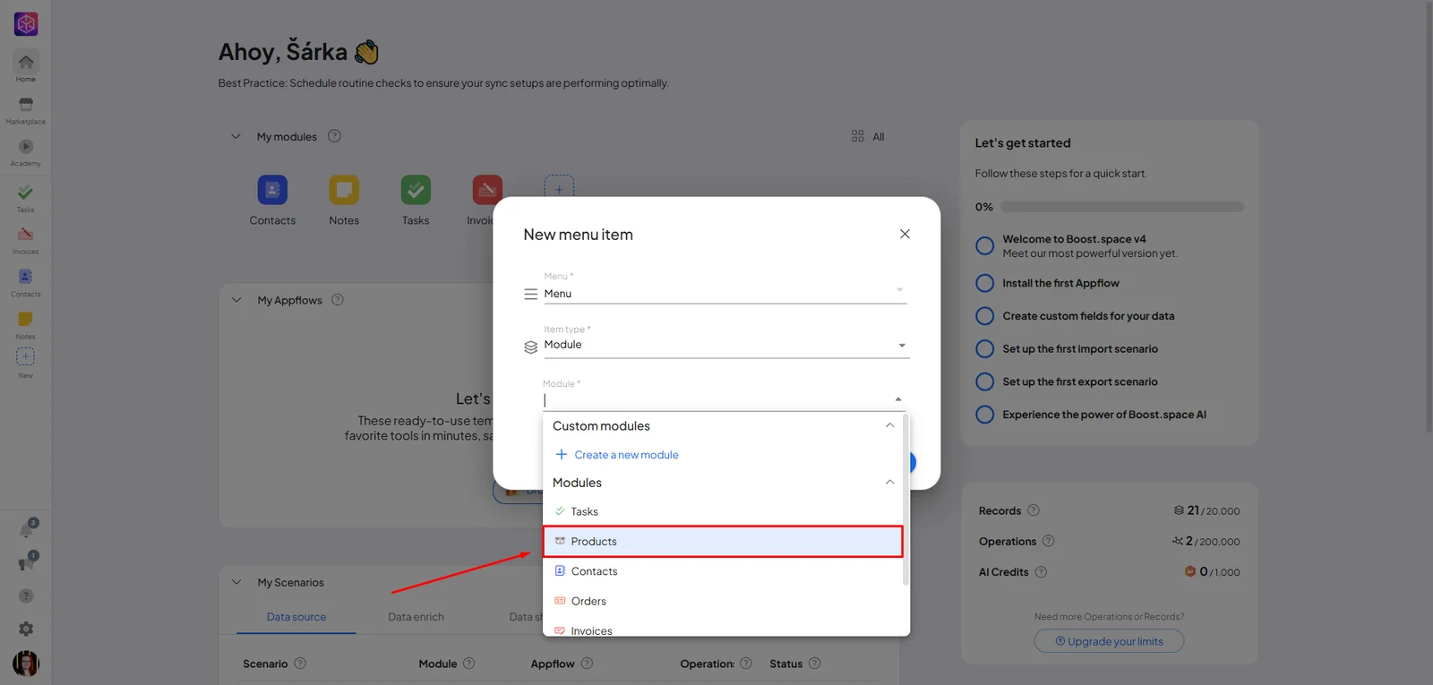
Task: Open Notes from the left sidebar
Action: click(x=26, y=325)
